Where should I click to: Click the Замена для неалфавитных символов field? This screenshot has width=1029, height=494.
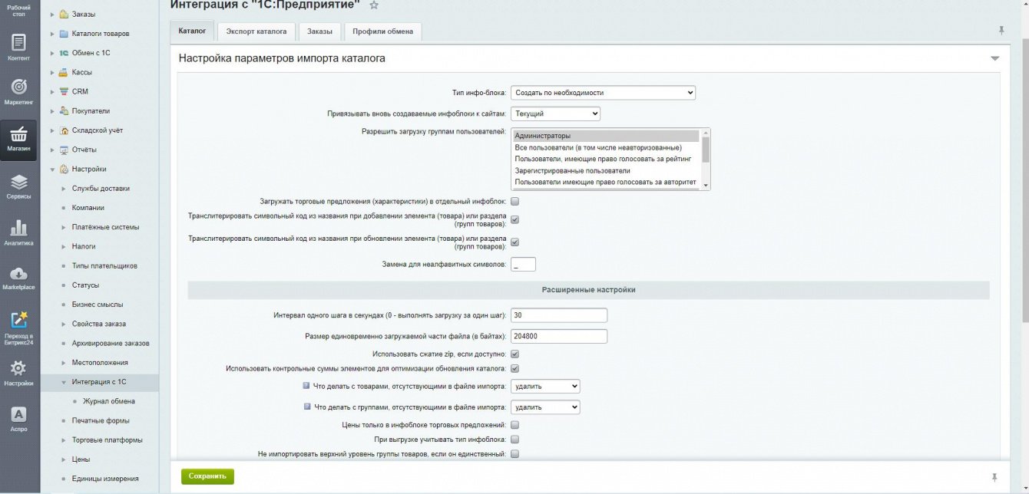523,264
